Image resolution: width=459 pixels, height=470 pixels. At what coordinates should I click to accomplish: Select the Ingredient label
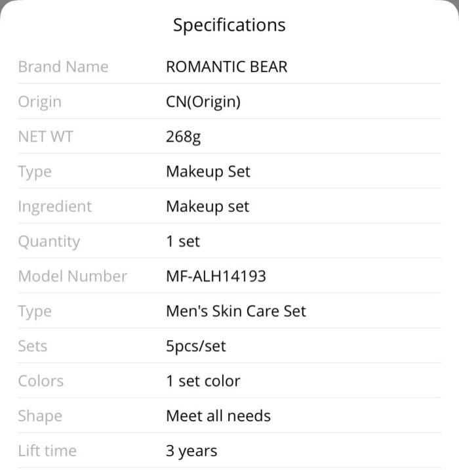pyautogui.click(x=55, y=207)
